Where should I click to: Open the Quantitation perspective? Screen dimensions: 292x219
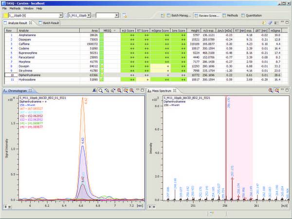[x=252, y=16]
